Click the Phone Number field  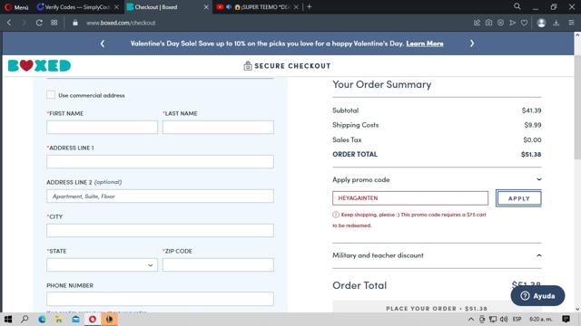160,299
